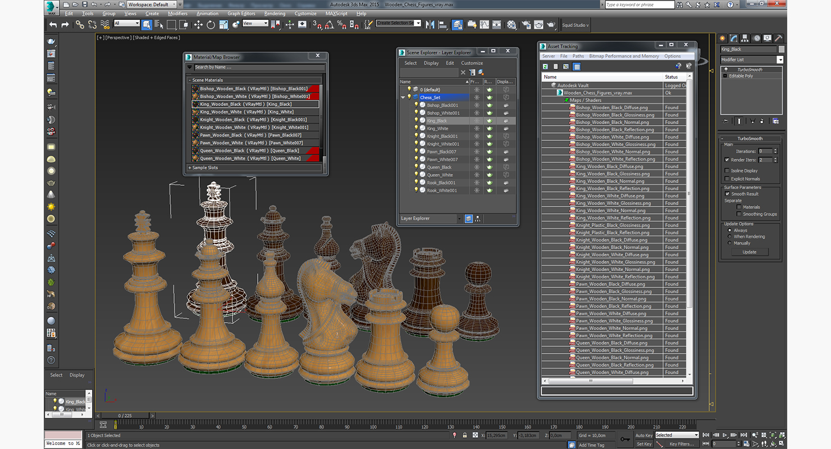Select the When Rendering update option
Viewport: 831px width, 449px height.
pyautogui.click(x=730, y=236)
